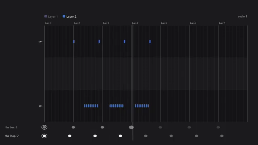Screen dimensions: 258x145
Task: Click the D#4 note in bar 4
Action: (x=150, y=41)
